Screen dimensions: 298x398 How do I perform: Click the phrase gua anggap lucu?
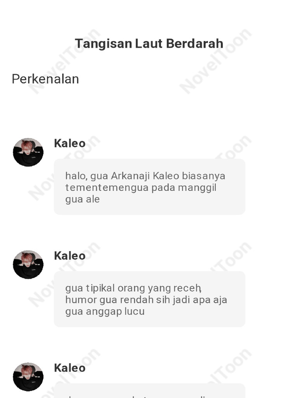point(105,311)
